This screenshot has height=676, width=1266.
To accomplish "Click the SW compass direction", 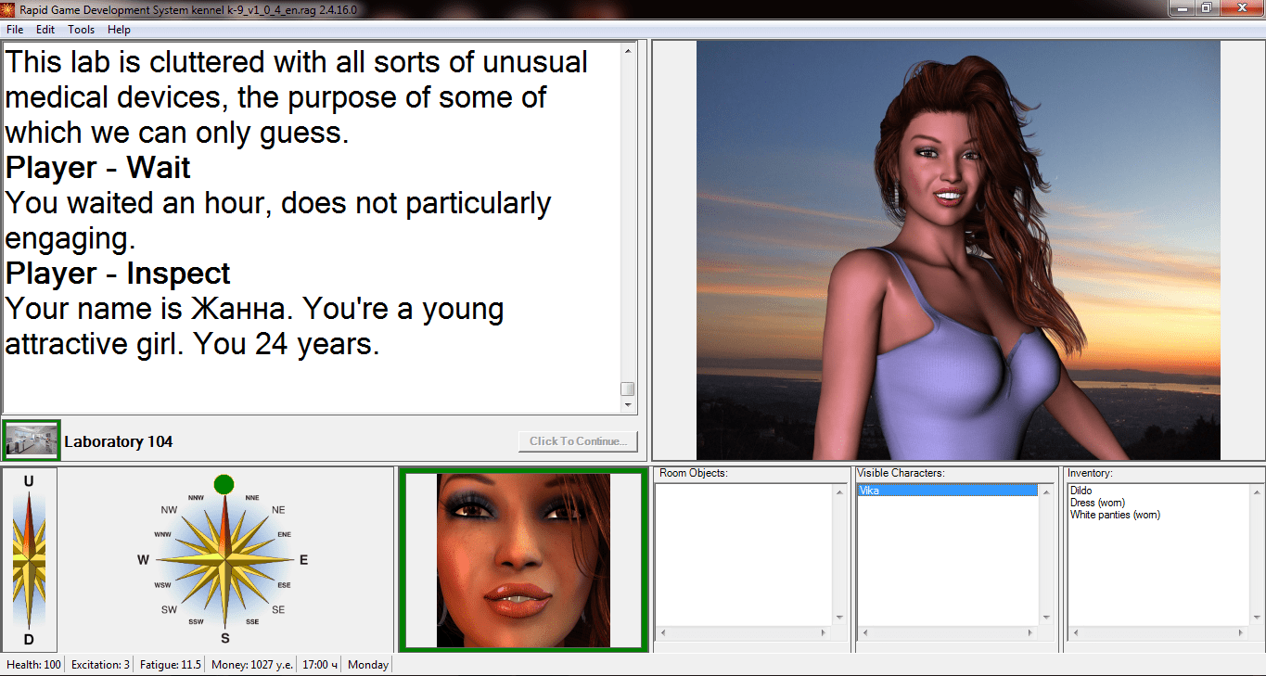I will pyautogui.click(x=169, y=609).
